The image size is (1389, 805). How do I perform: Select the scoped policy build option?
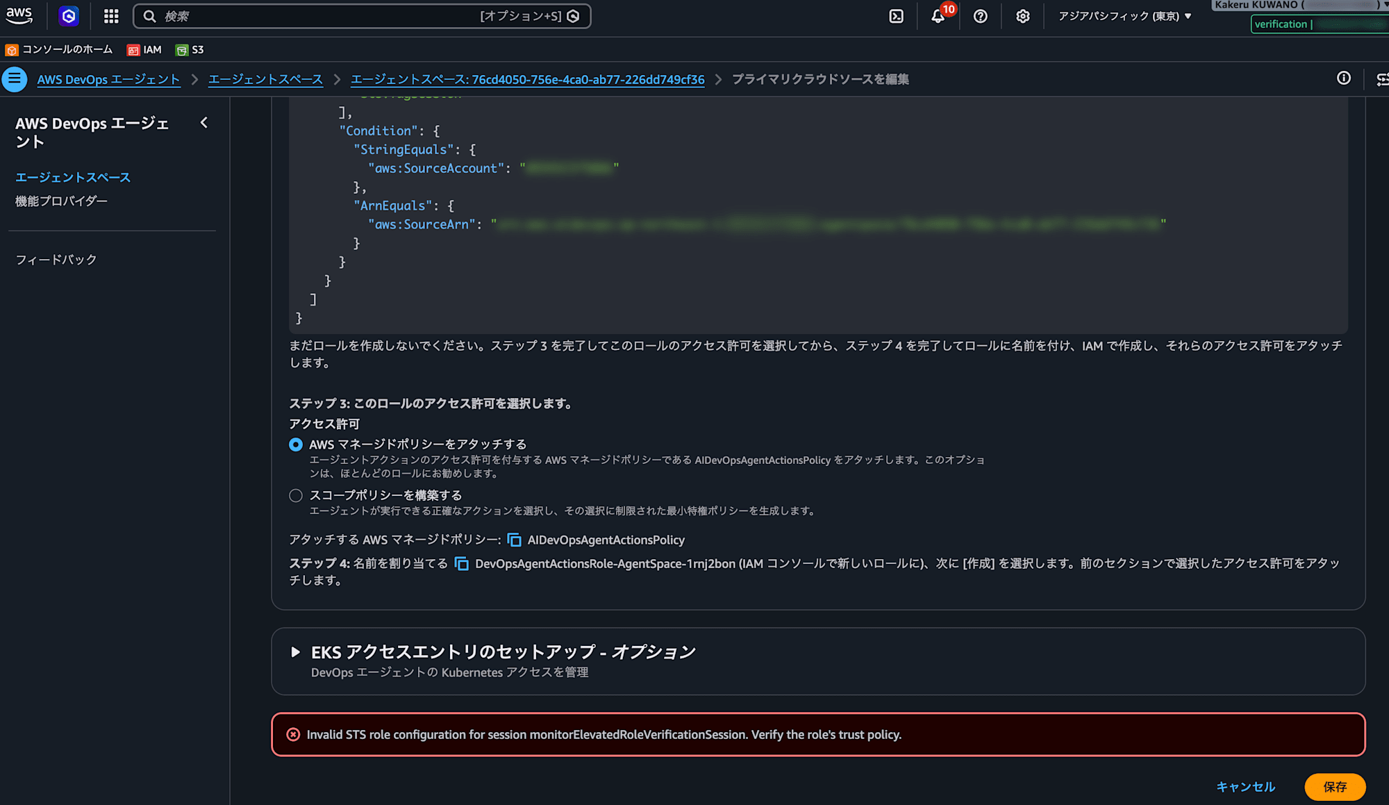296,495
